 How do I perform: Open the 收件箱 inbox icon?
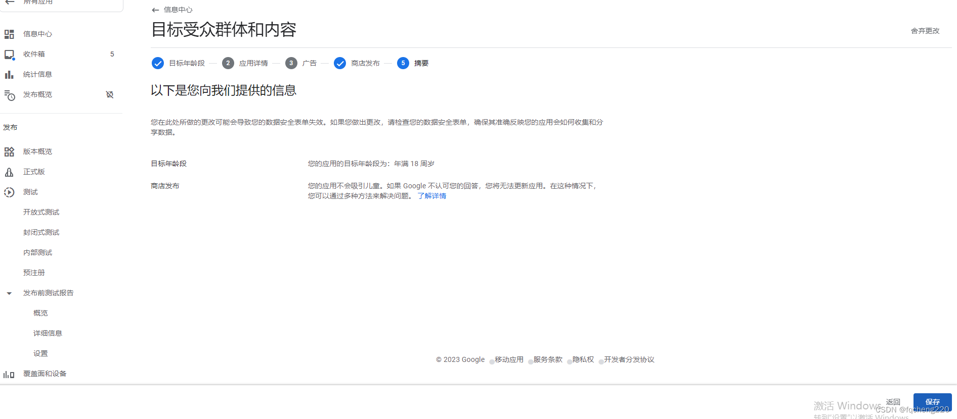9,55
